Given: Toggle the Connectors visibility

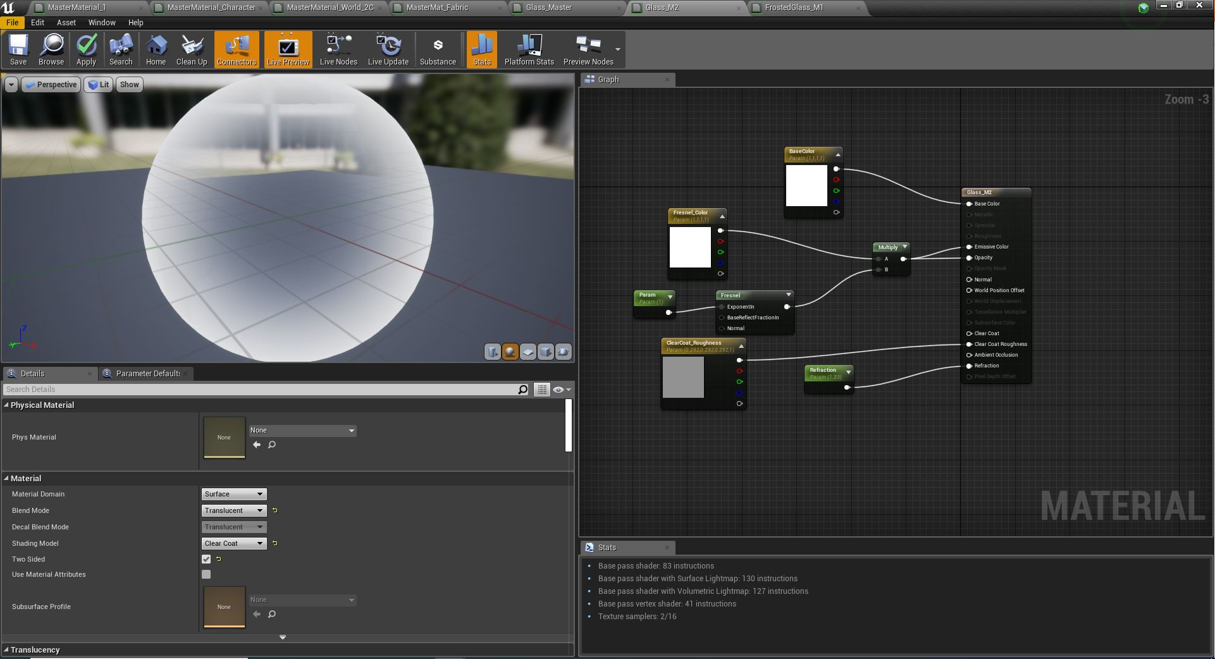Looking at the screenshot, I should [x=237, y=49].
